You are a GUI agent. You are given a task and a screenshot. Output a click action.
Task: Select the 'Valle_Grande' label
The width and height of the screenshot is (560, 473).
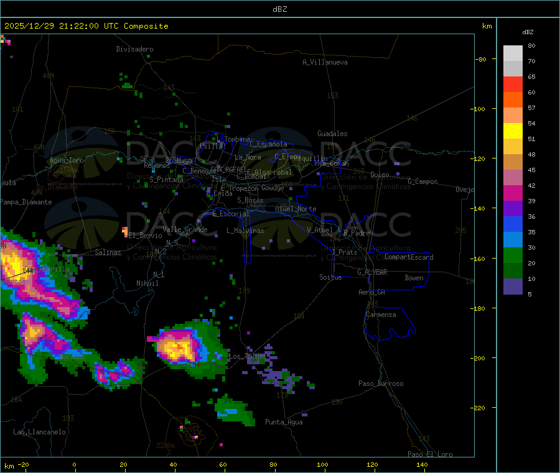pos(185,229)
